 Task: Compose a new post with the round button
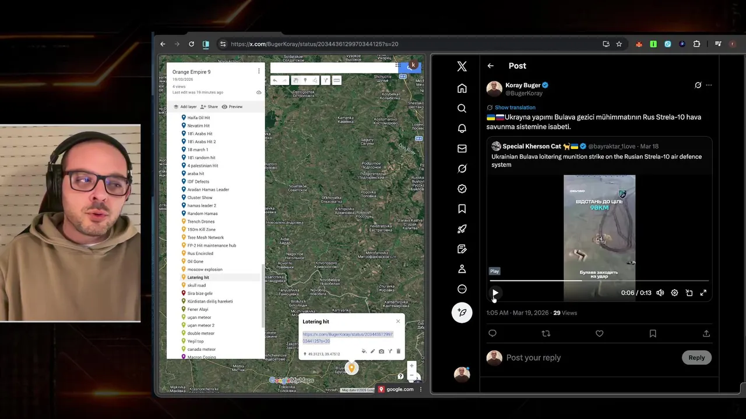pyautogui.click(x=462, y=313)
